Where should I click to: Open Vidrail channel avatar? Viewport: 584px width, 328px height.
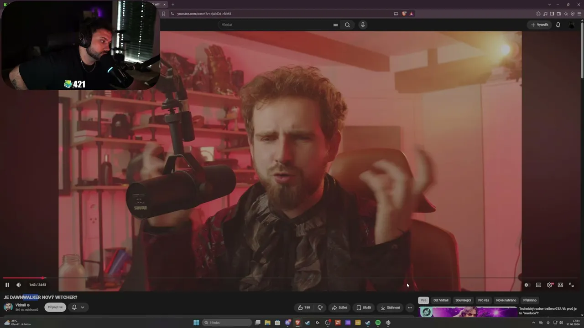coord(8,307)
